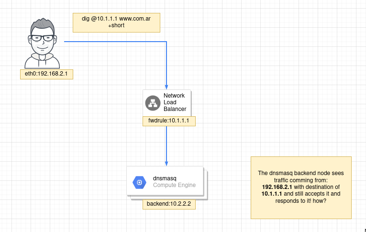
Task: Click the "Network Load Balancer" text
Action: point(175,102)
